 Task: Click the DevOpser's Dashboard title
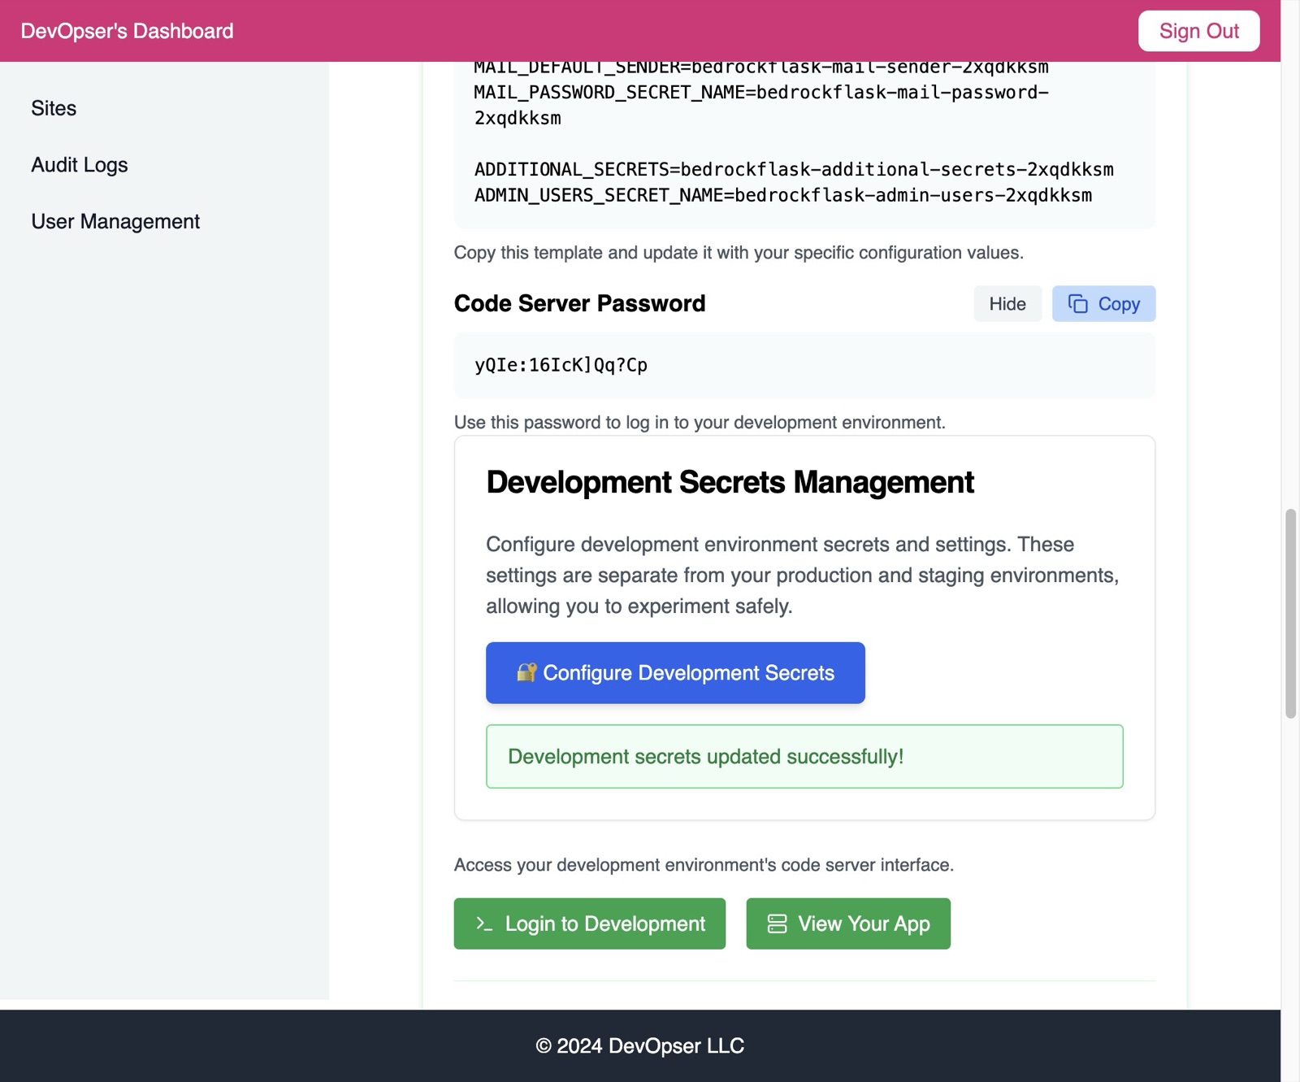click(127, 31)
